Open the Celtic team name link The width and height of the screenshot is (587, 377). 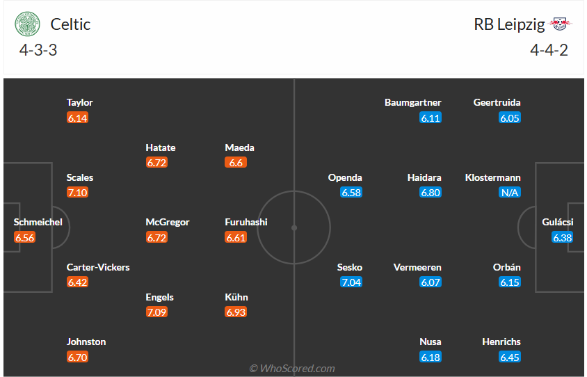click(70, 24)
